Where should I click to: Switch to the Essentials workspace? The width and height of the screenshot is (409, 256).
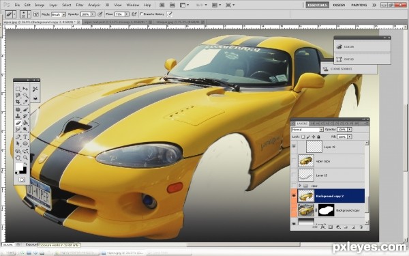(x=317, y=5)
